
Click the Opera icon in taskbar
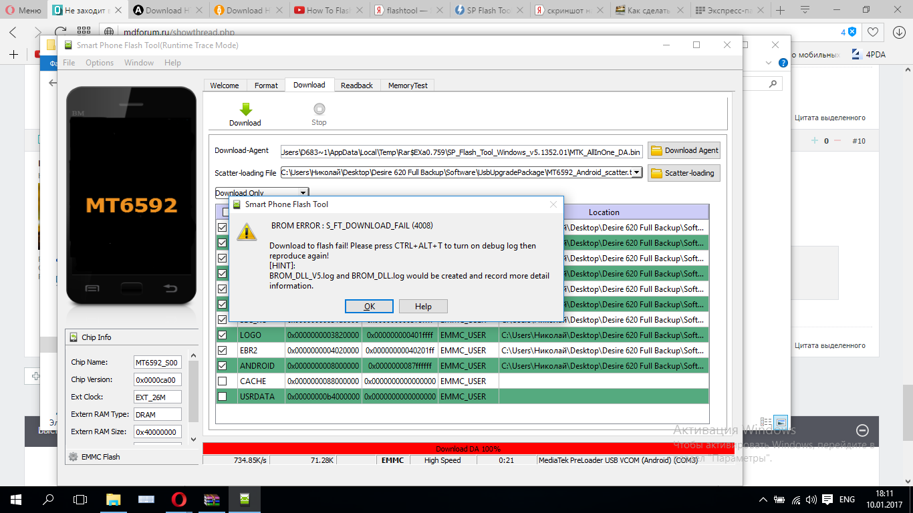(178, 499)
